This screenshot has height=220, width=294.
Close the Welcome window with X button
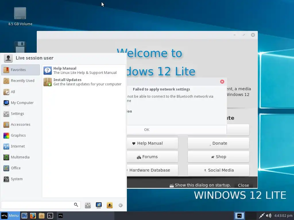[x=253, y=35]
